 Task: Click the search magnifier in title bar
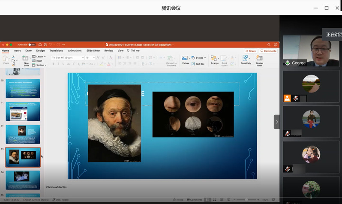(x=269, y=45)
